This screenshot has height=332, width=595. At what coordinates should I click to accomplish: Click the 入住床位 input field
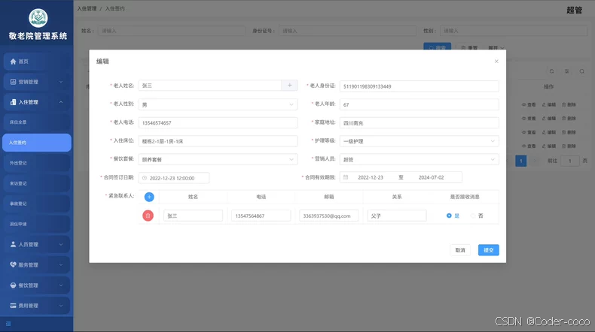218,141
